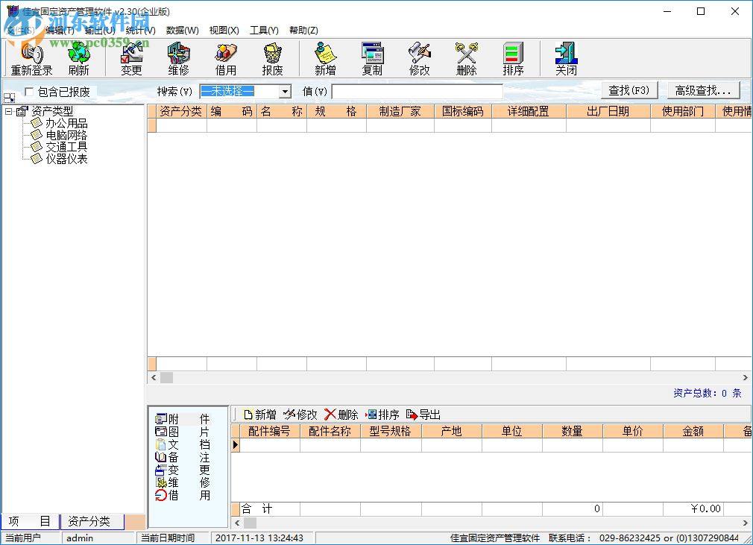Click the 刷新 refresh toolbar icon

[x=78, y=59]
